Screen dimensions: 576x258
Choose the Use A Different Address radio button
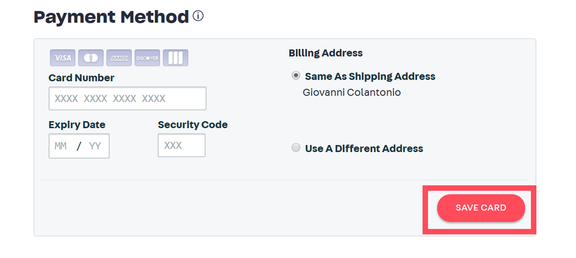296,148
